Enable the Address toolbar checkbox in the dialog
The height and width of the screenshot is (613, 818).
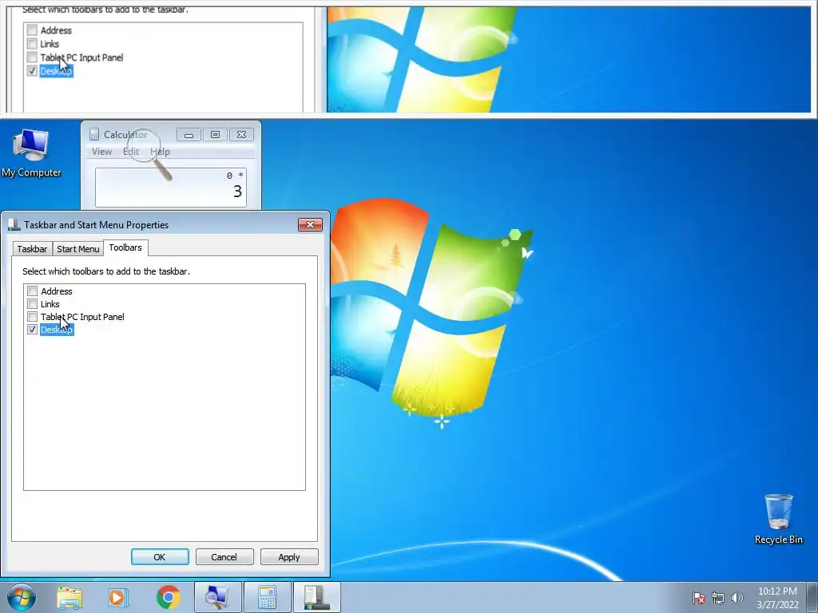[32, 291]
